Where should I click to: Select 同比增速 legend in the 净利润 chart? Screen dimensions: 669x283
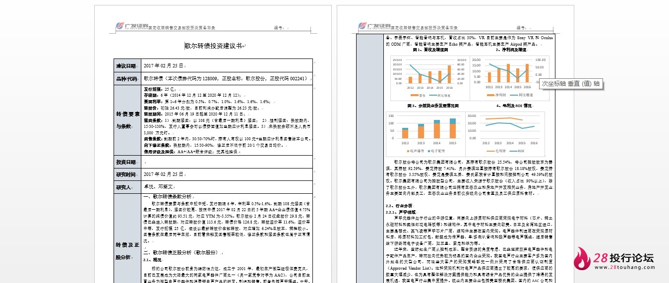point(522,95)
